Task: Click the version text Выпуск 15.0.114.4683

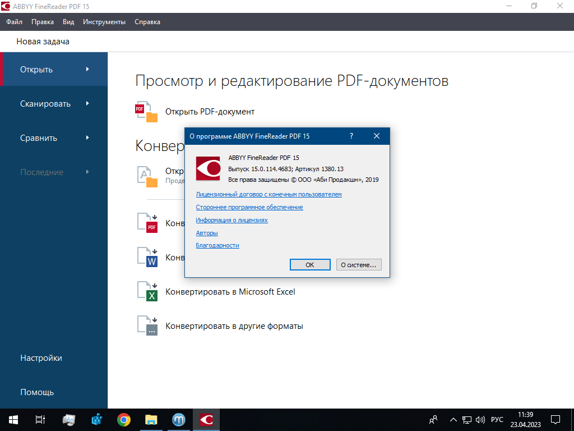Action: (260, 169)
